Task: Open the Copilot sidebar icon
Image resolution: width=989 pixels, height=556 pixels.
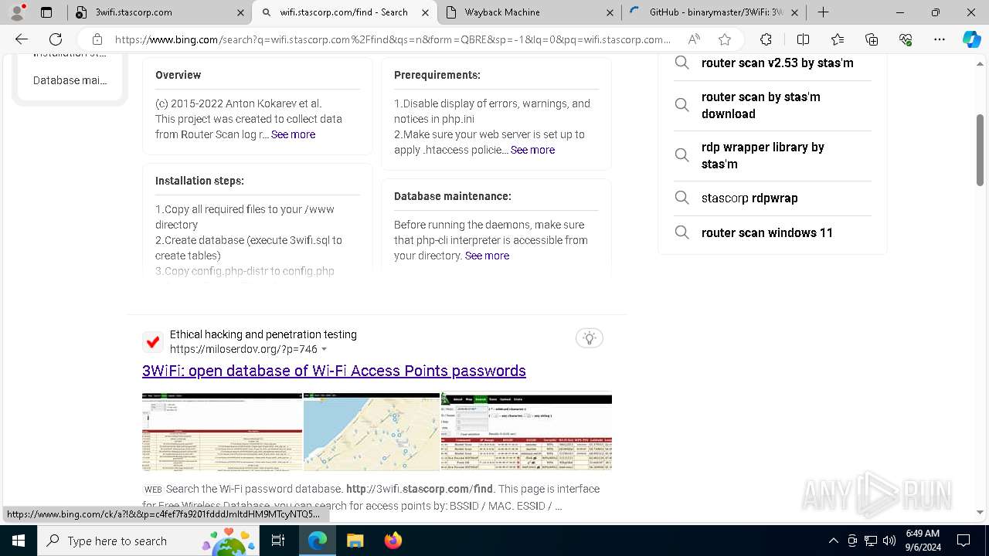Action: click(971, 39)
